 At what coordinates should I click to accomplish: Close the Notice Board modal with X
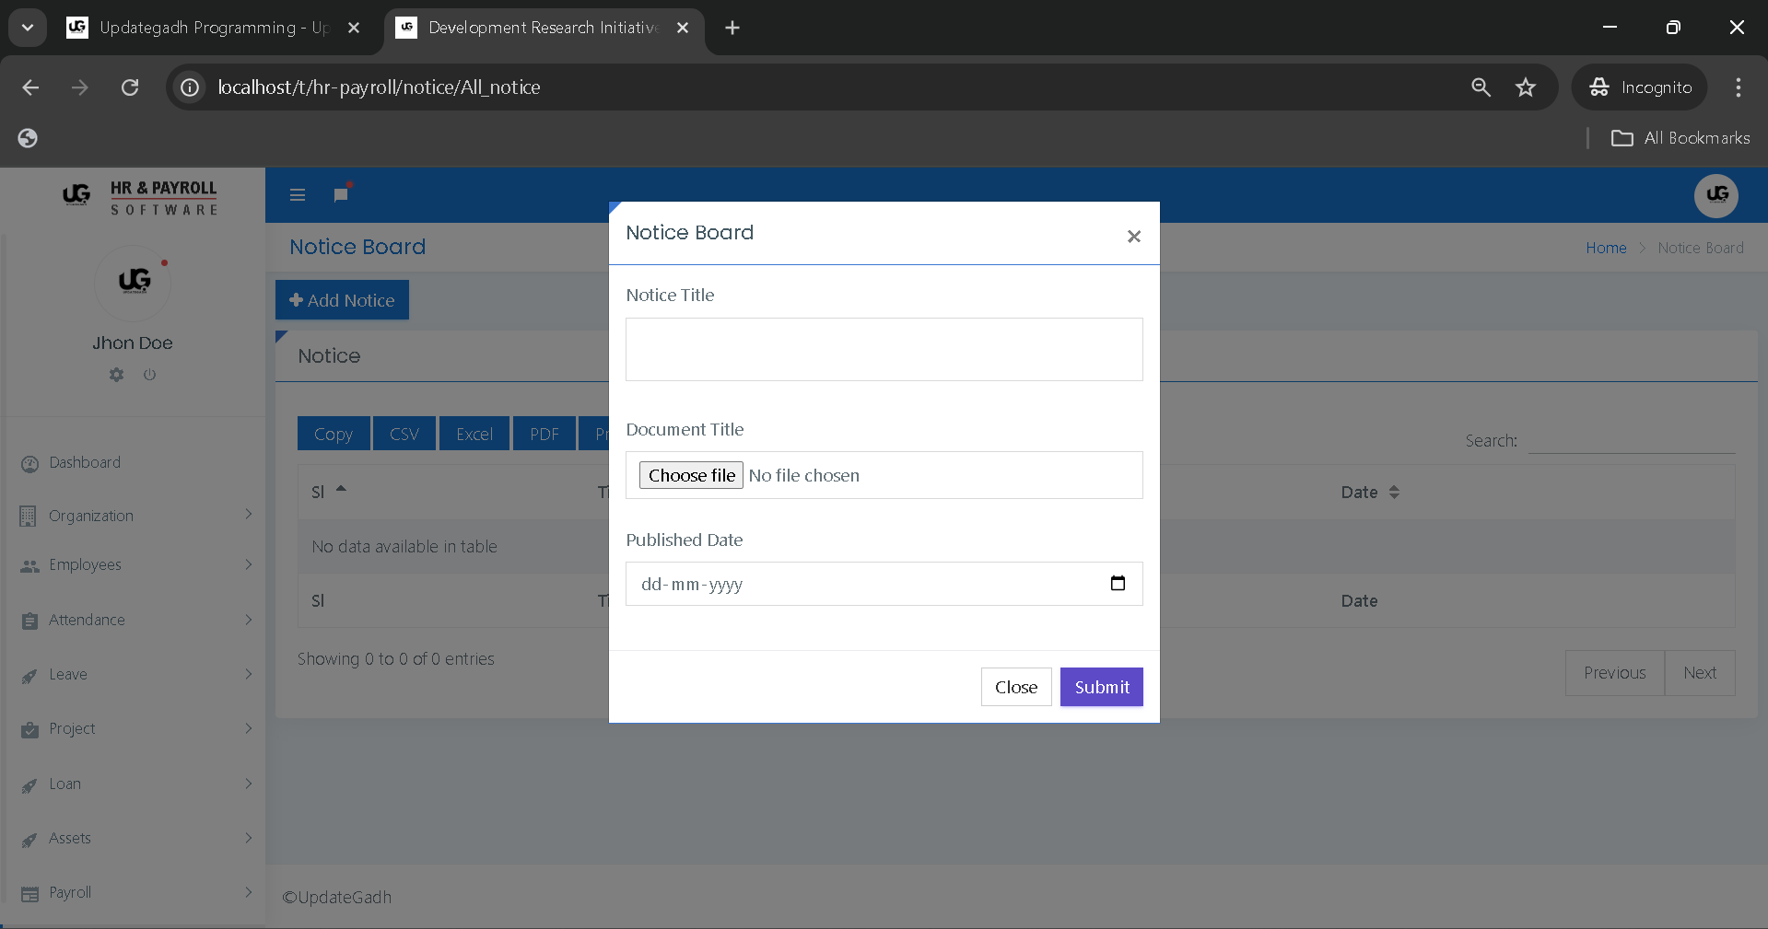pyautogui.click(x=1133, y=237)
